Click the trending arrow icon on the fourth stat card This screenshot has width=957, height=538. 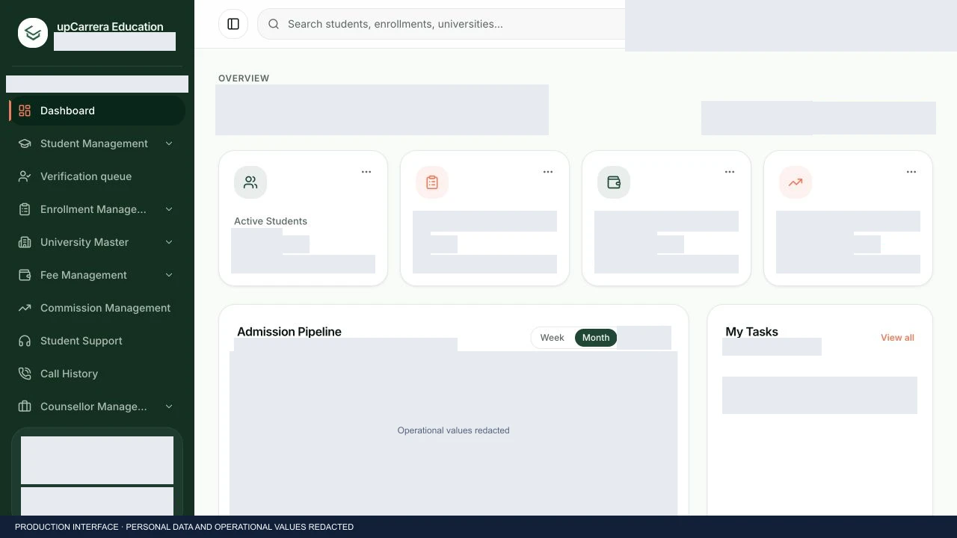coord(796,182)
